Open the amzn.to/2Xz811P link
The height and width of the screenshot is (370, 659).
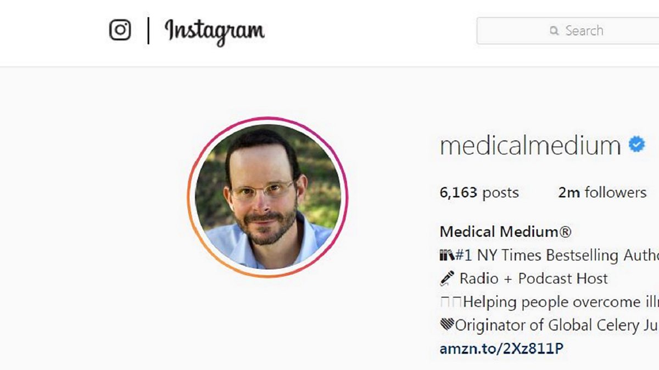tap(501, 349)
